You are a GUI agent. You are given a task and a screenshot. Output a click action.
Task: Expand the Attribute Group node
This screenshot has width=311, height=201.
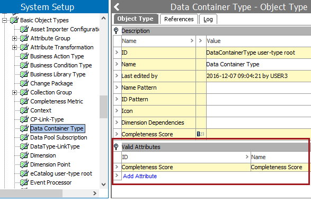click(14, 38)
